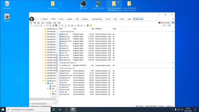
Task: Open the Favorites menu
Action: point(49,23)
